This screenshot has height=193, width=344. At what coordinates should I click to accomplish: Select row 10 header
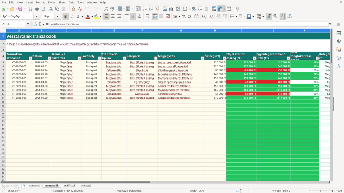pos(3,82)
